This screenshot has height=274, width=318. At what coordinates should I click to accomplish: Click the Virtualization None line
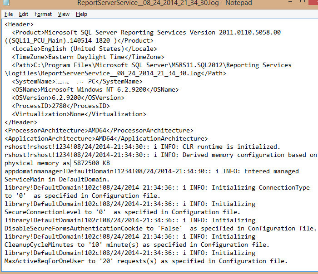[79, 114]
